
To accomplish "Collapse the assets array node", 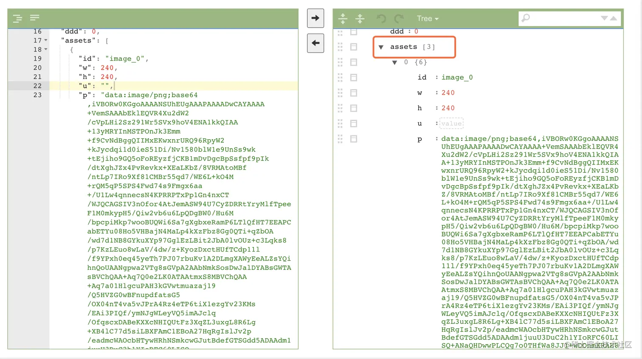I will pyautogui.click(x=381, y=47).
